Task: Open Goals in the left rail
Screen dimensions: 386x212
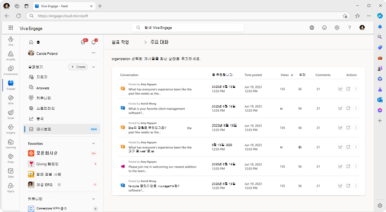Action: coord(11,115)
